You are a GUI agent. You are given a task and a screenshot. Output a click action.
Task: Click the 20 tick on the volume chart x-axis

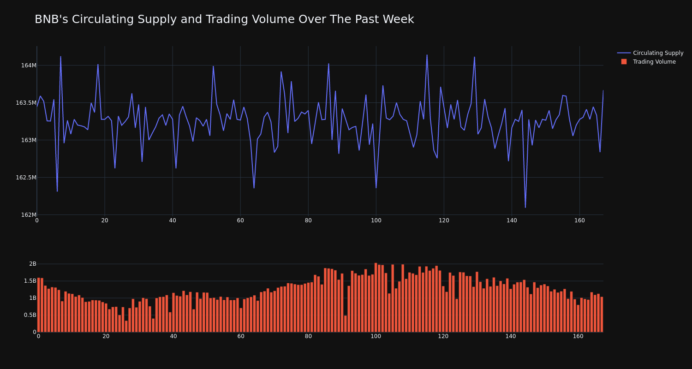[x=106, y=336]
